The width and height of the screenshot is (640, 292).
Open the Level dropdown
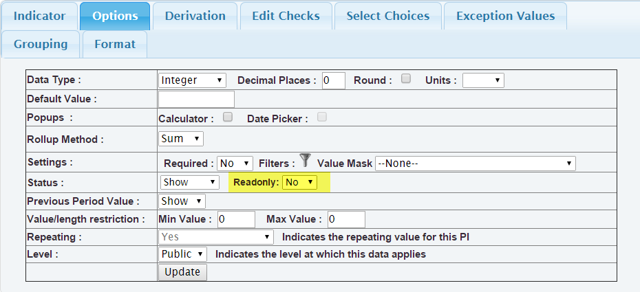click(x=182, y=254)
